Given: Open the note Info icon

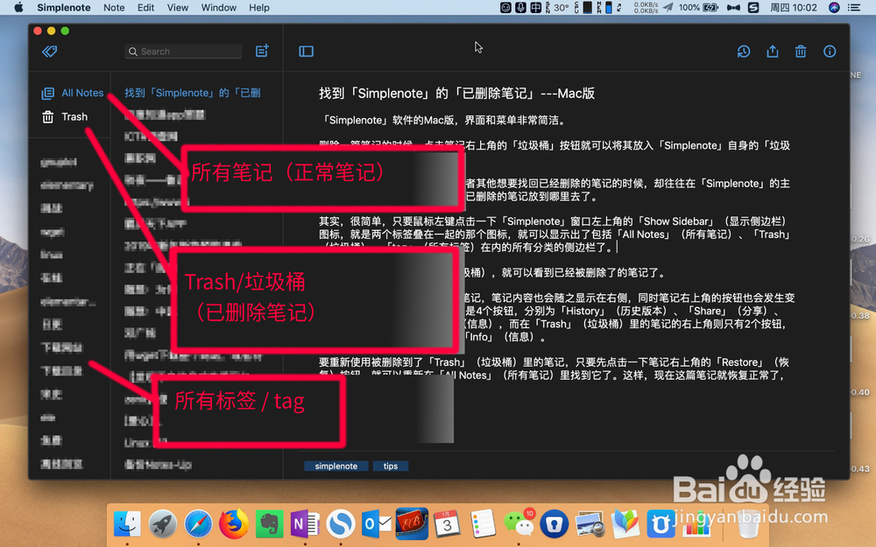Looking at the screenshot, I should point(830,52).
